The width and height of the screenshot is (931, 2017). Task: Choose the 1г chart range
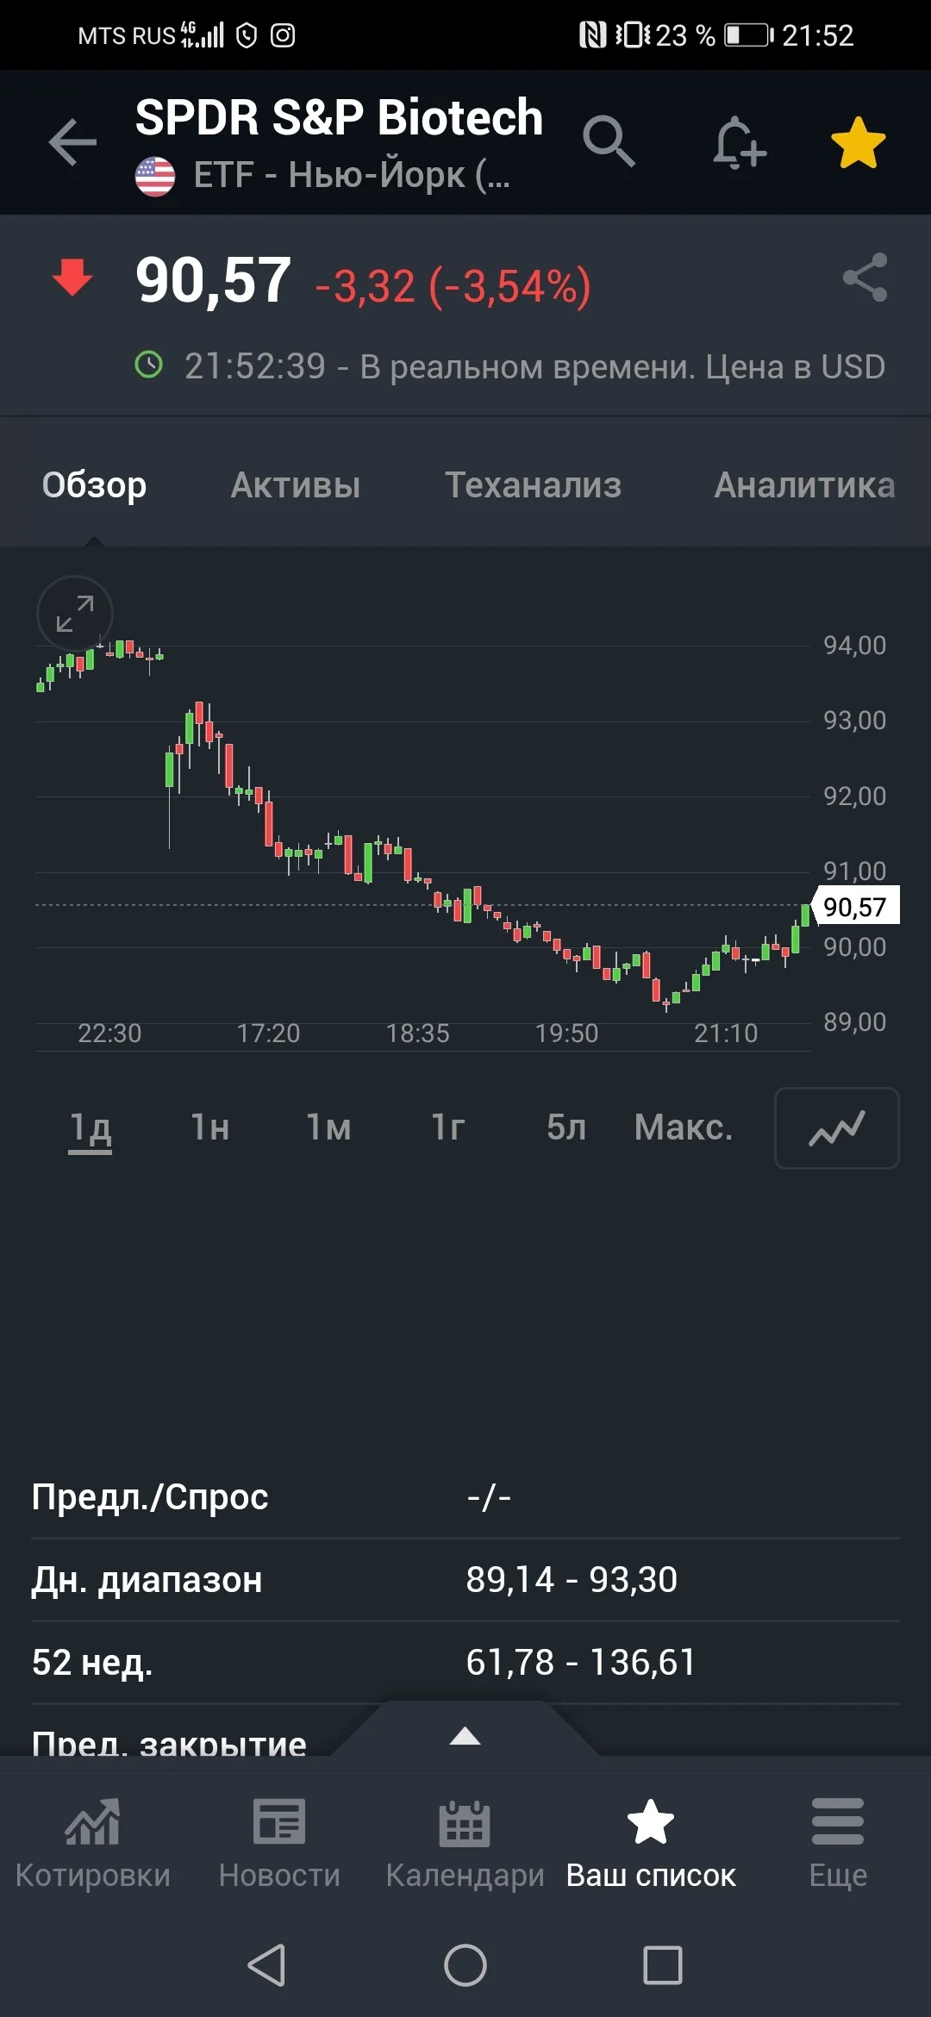click(447, 1127)
